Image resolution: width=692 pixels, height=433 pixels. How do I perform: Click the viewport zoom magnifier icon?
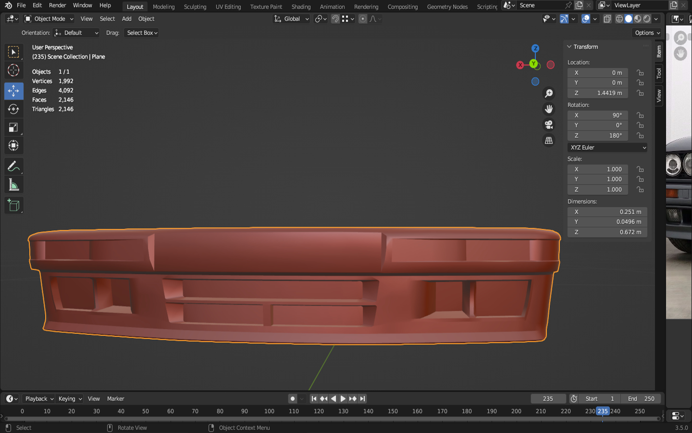(549, 93)
